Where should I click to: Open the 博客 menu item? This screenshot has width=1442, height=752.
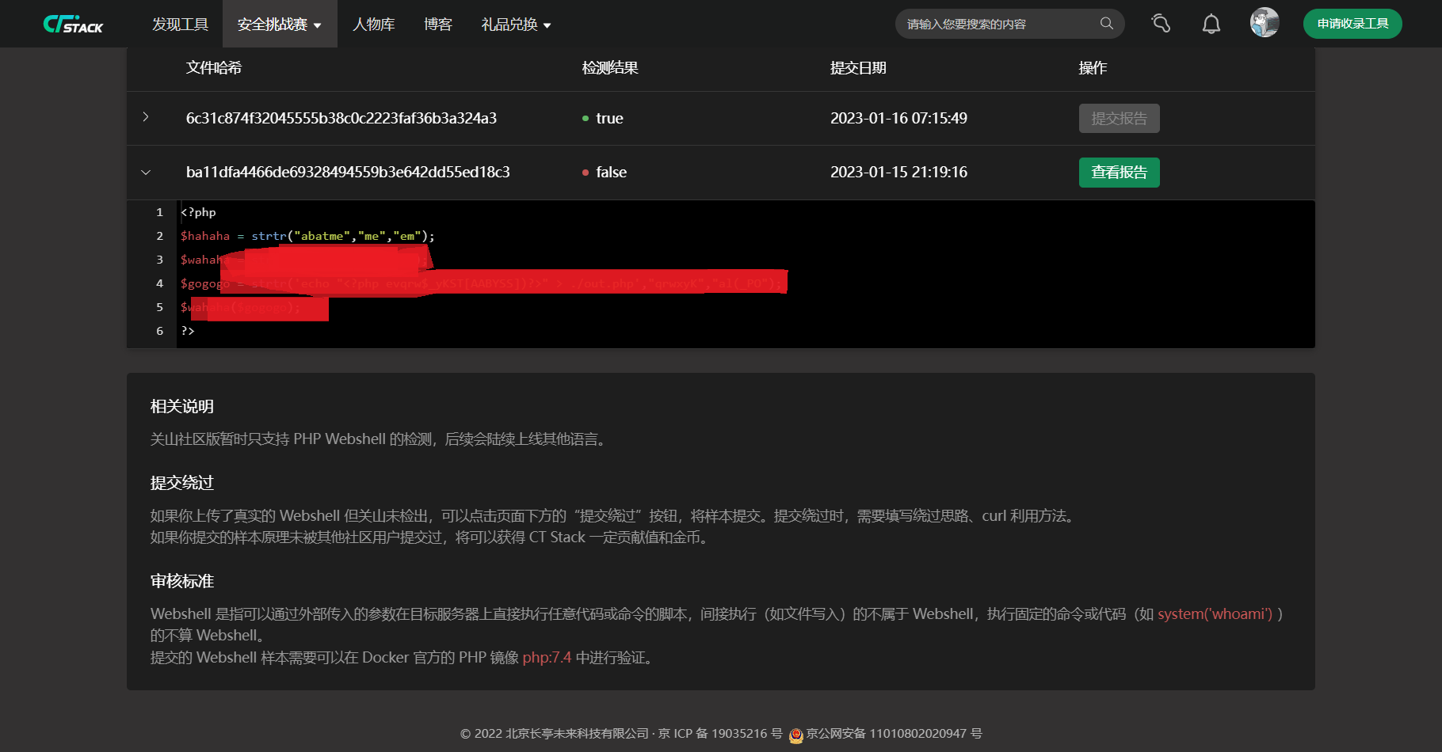click(437, 24)
